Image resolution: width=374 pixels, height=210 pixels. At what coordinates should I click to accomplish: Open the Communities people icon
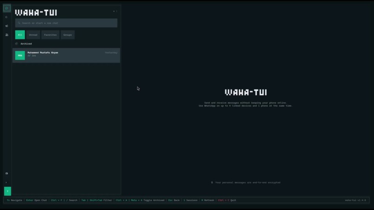[x=6, y=35]
